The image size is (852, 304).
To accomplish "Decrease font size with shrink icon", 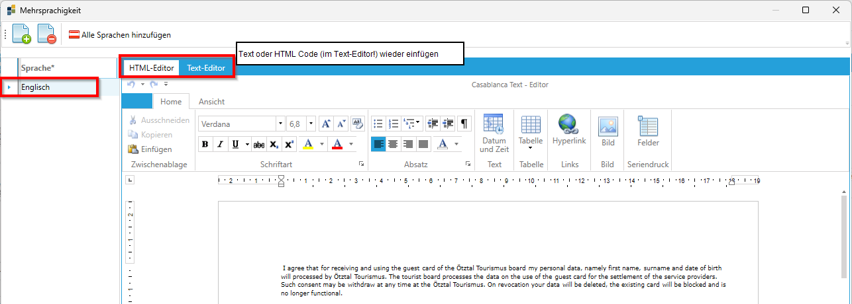I will click(341, 124).
